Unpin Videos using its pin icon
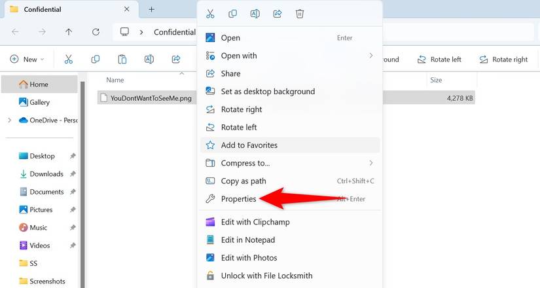 click(73, 245)
